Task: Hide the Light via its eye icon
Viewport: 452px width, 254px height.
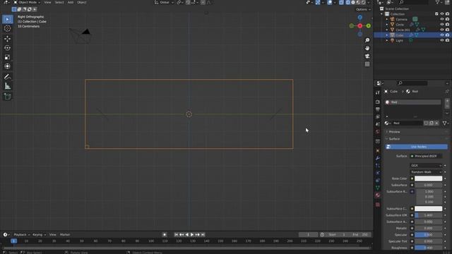Action: (x=442, y=41)
